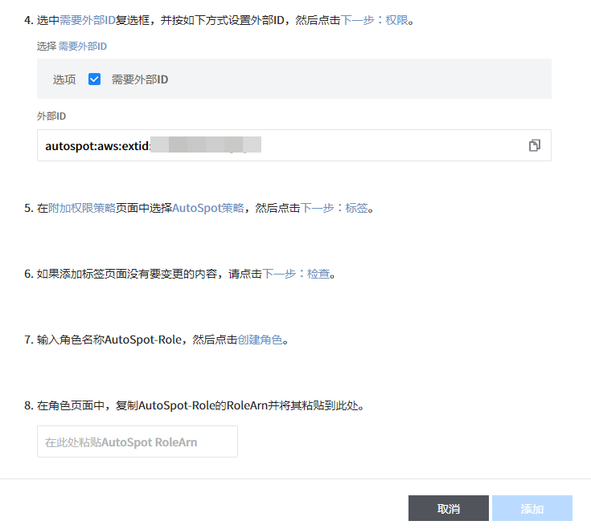
Task: Open the 创建角色 link in step 7
Action: pos(260,340)
